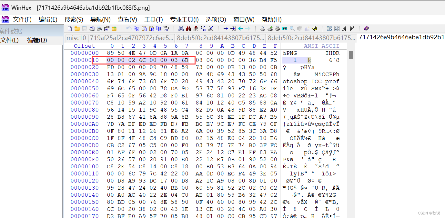The height and width of the screenshot is (218, 445).
Task: Click the Replace Text A-to-B icon
Action: (x=203, y=28)
